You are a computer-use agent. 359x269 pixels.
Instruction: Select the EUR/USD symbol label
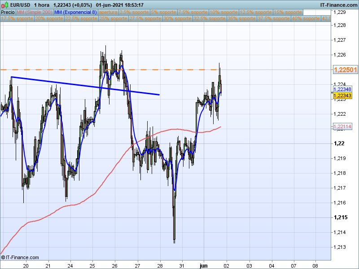[x=21, y=4]
